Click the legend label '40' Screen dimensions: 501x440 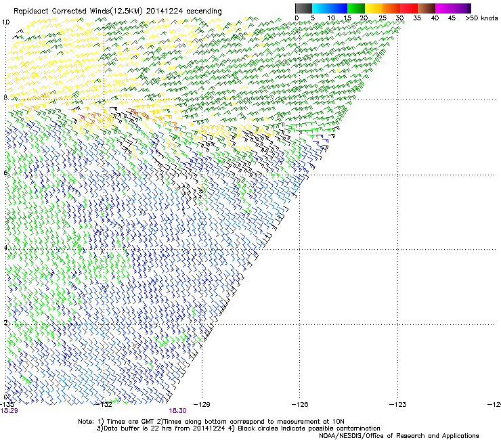click(435, 18)
